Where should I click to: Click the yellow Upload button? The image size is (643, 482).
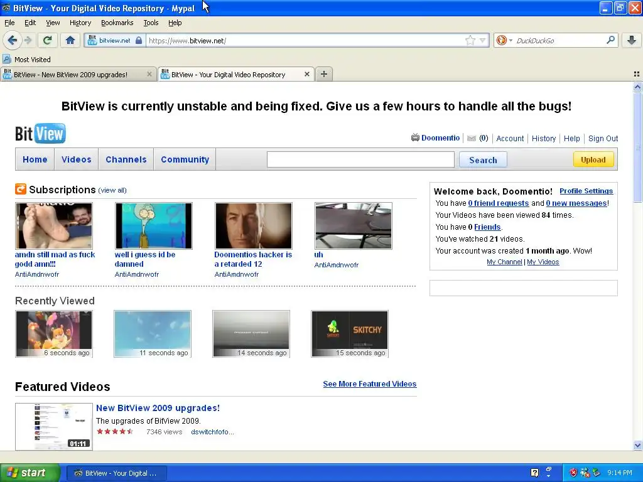(x=593, y=159)
